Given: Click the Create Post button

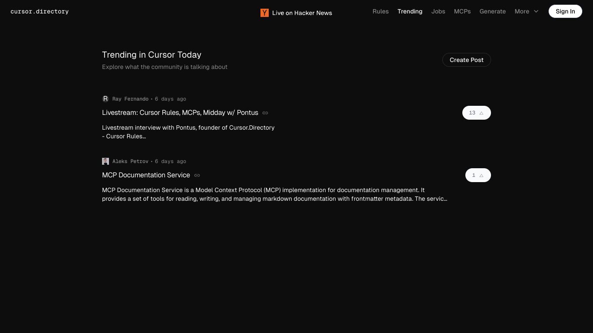Looking at the screenshot, I should click(x=467, y=60).
